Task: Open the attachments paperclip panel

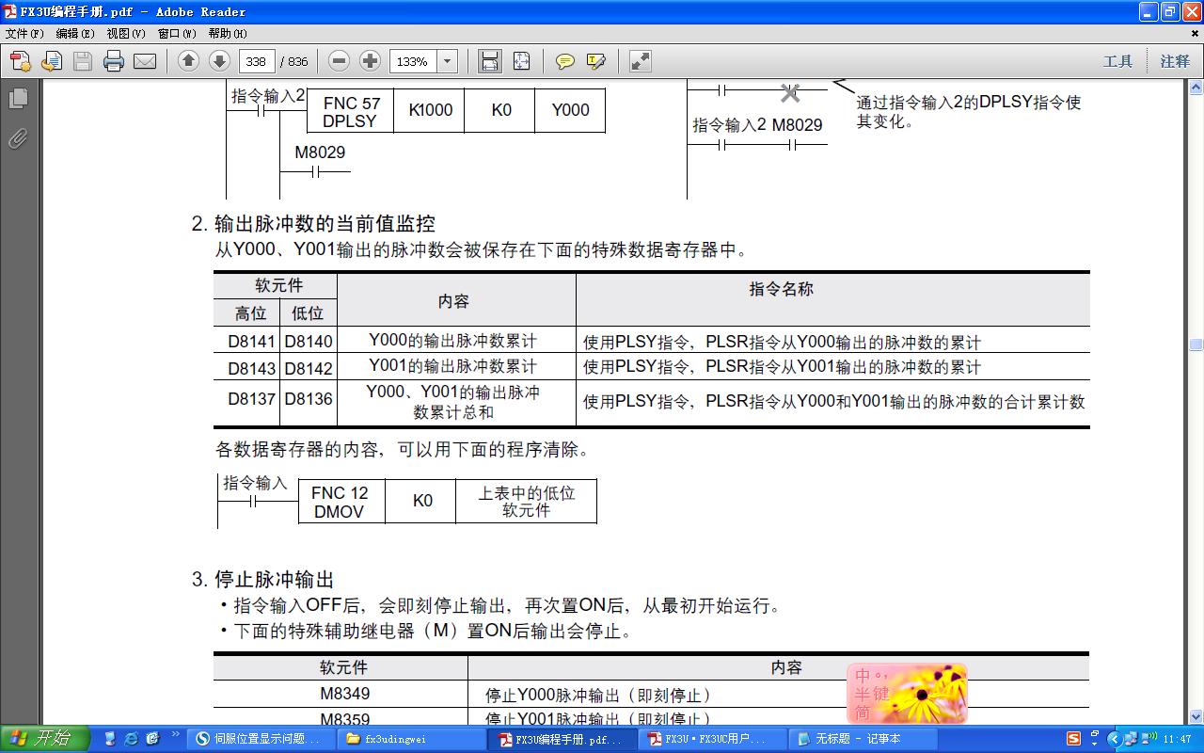Action: point(18,139)
